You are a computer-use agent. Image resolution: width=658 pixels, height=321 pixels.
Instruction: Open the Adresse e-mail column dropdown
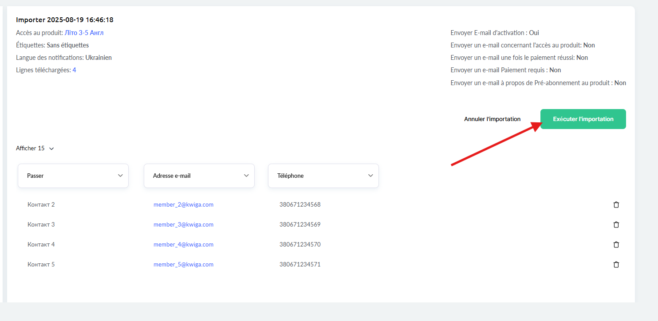point(199,176)
